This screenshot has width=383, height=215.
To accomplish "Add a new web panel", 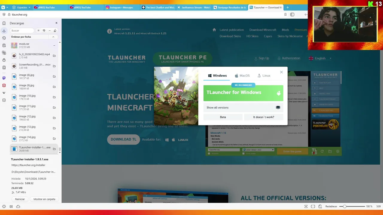I will tap(4, 100).
